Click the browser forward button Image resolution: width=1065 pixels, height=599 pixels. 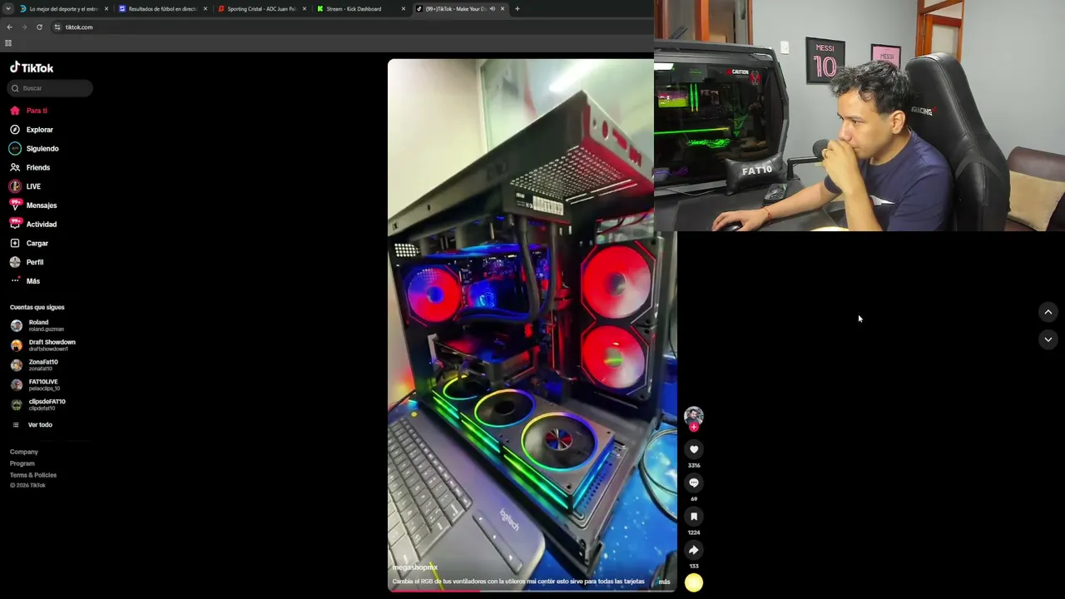[x=24, y=27]
